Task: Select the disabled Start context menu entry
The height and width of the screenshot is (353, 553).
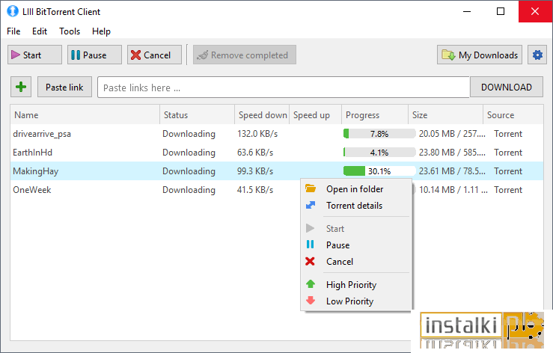Action: [x=356, y=229]
